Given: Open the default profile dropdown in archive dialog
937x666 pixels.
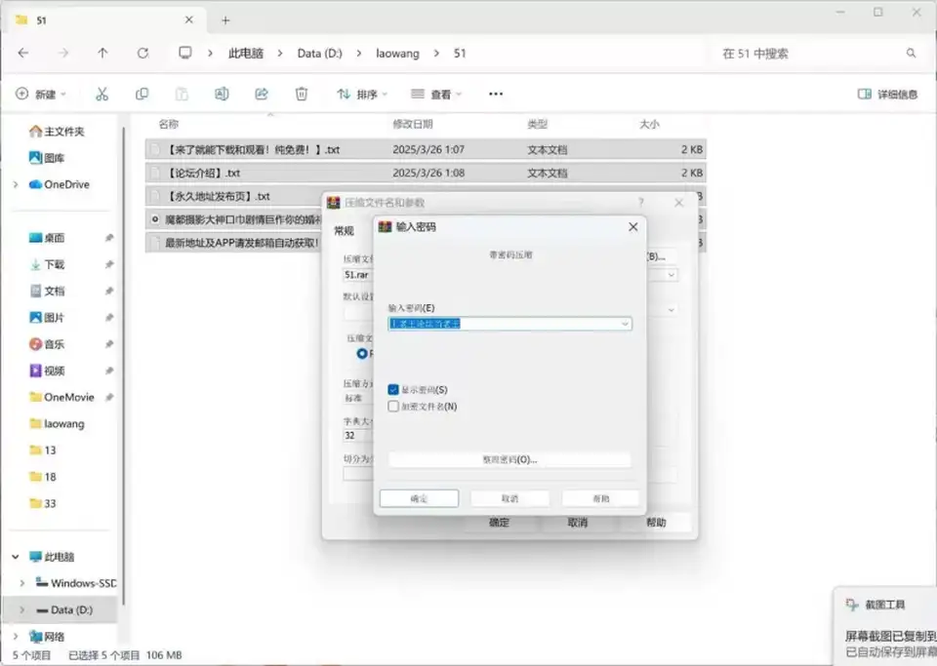Looking at the screenshot, I should (672, 310).
